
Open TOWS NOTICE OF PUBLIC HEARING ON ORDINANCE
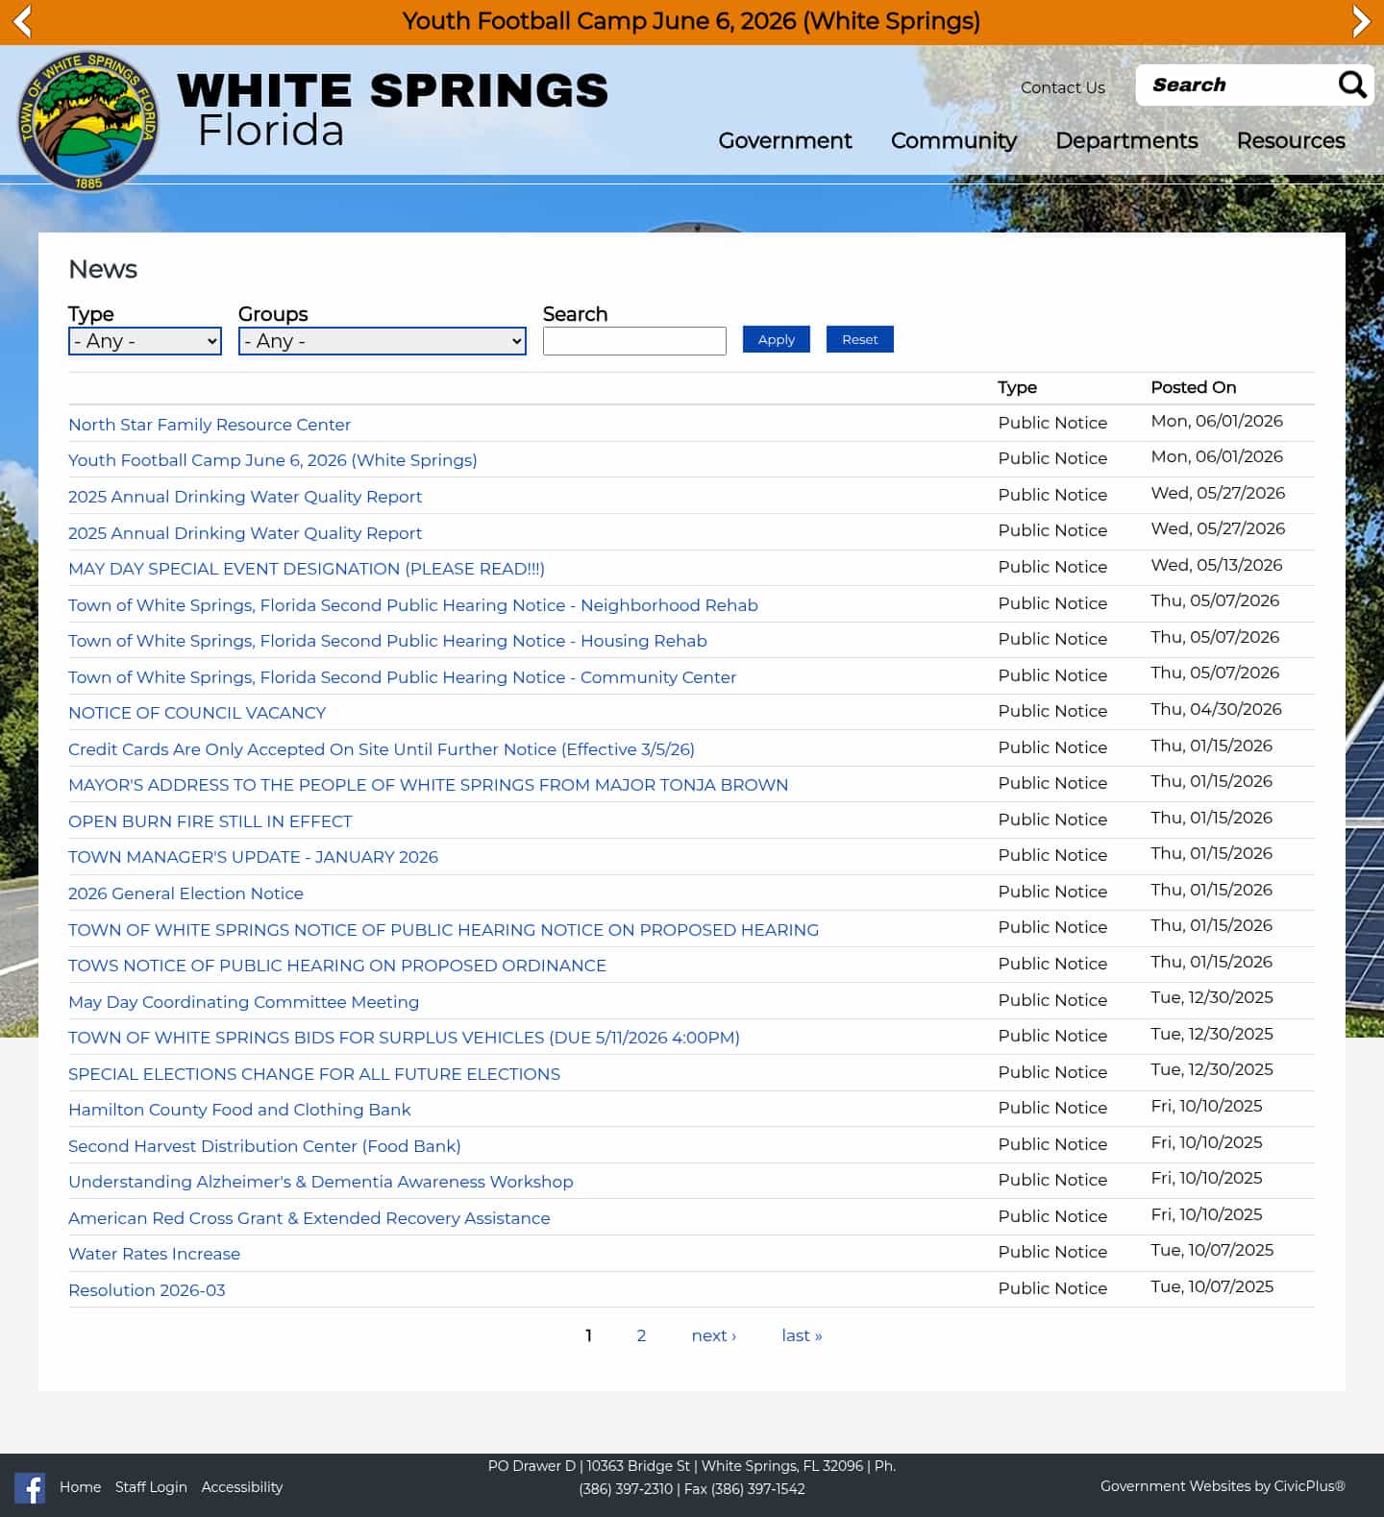pyautogui.click(x=336, y=966)
